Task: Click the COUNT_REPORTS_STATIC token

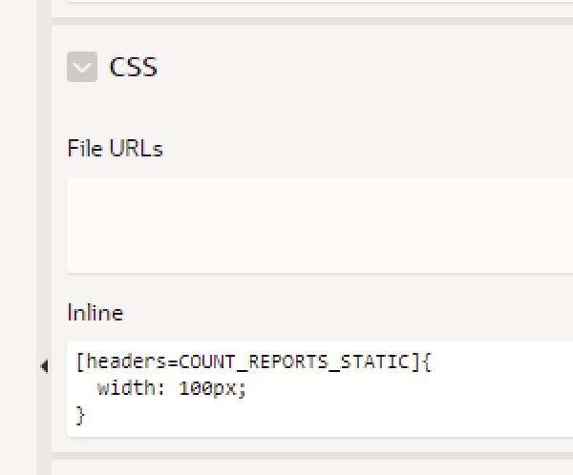Action: (x=294, y=361)
